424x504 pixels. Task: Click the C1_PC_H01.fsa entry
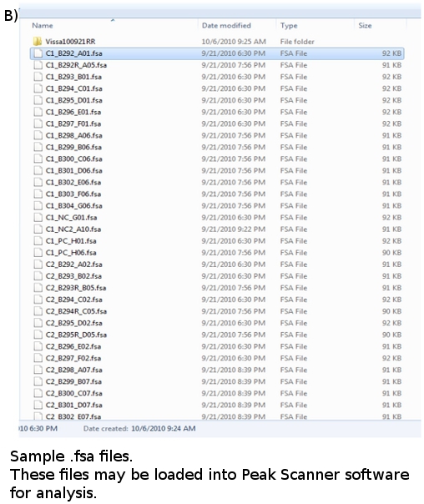click(71, 241)
